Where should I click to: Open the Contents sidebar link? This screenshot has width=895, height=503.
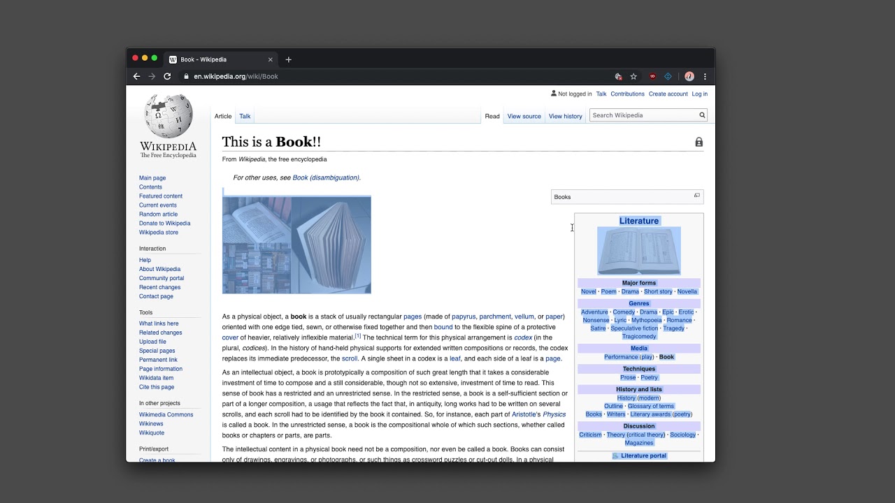pyautogui.click(x=150, y=187)
